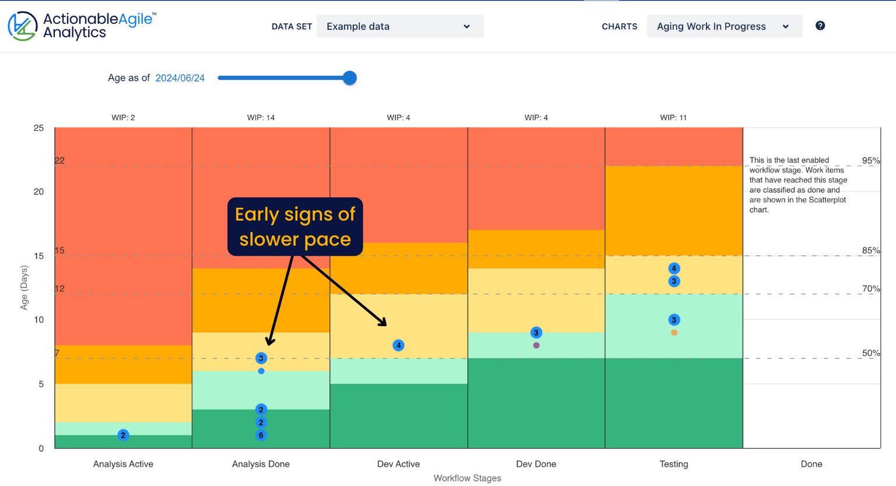Expand the chevron on the DATA SET selector
Screen dimensions: 896x486
coord(466,26)
